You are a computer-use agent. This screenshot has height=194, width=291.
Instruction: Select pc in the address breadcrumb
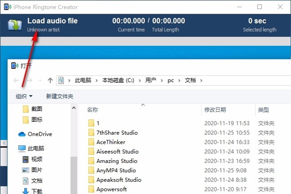[171, 81]
